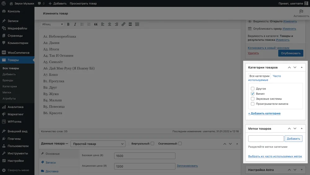Check the Другое category checkbox
The image size is (310, 175).
[252, 89]
